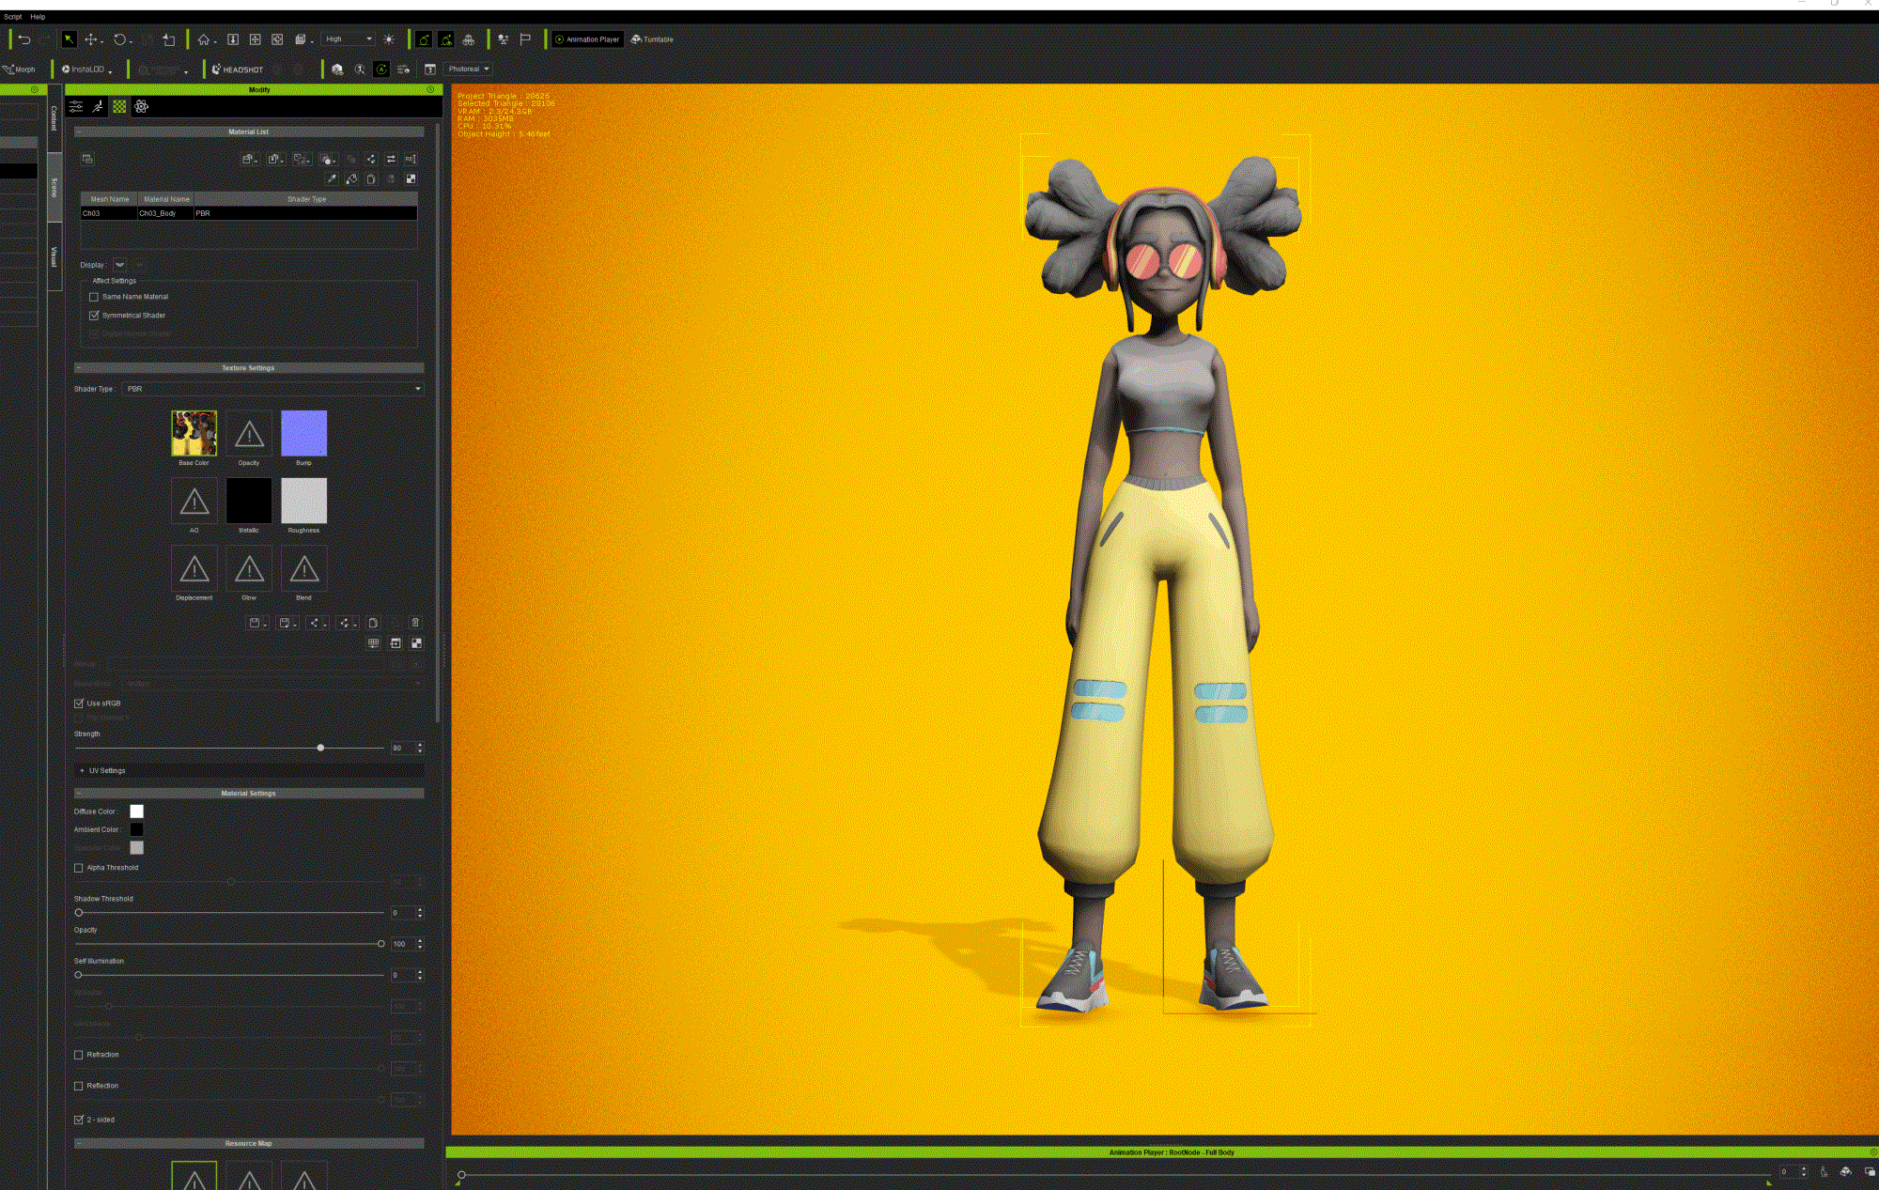1879x1190 pixels.
Task: Toggle the sun light icon in toolbar
Action: click(x=389, y=39)
